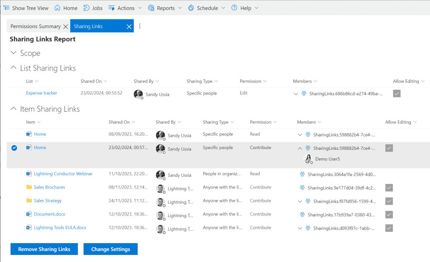This screenshot has width=430, height=262.
Task: Open the tab overflow menu with three dots
Action: 139,26
